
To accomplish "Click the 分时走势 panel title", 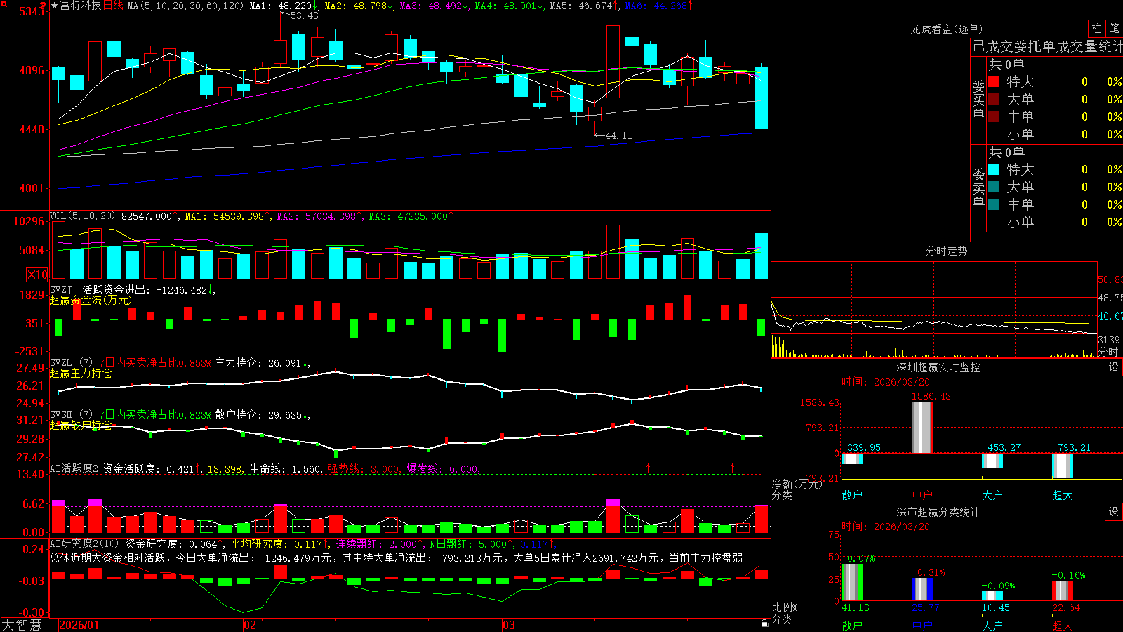I will 947,251.
